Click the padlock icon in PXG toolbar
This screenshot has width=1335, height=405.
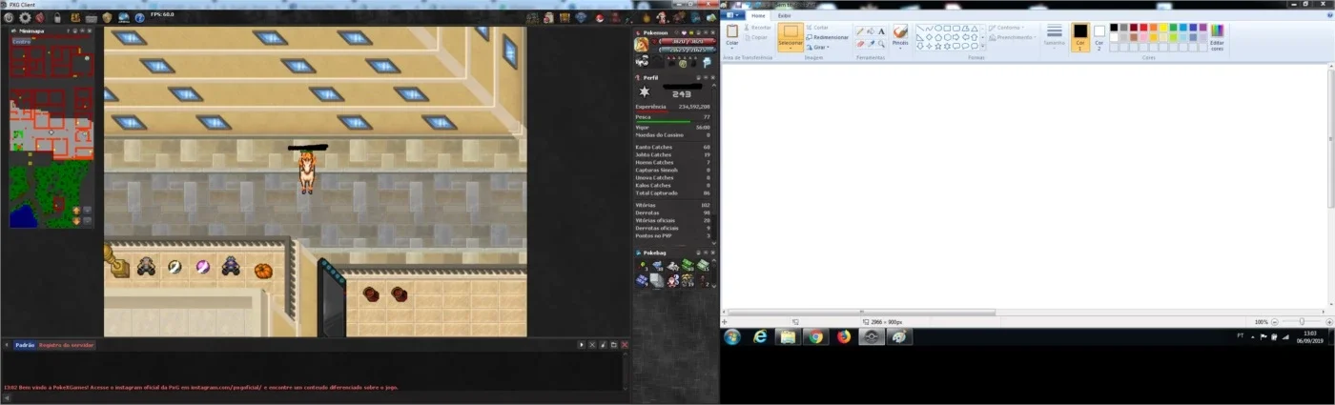tap(57, 17)
